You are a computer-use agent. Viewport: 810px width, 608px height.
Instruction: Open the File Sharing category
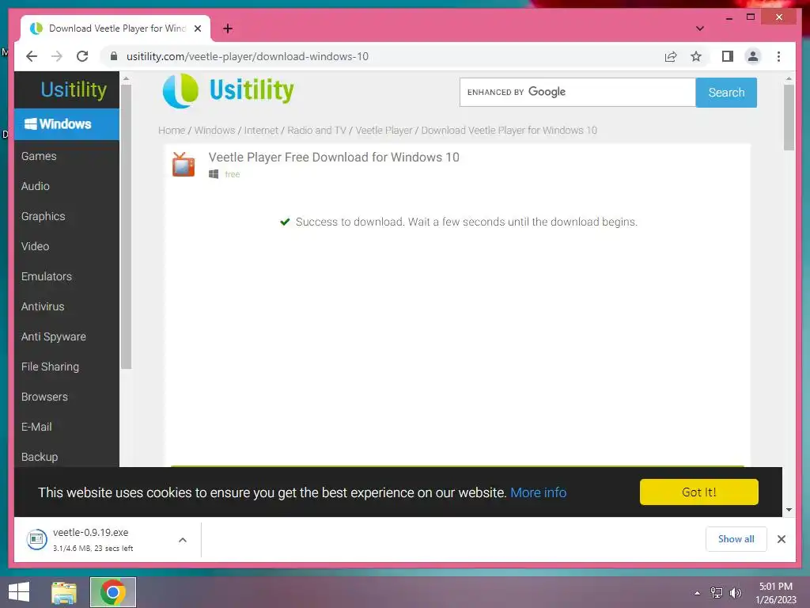(x=50, y=367)
